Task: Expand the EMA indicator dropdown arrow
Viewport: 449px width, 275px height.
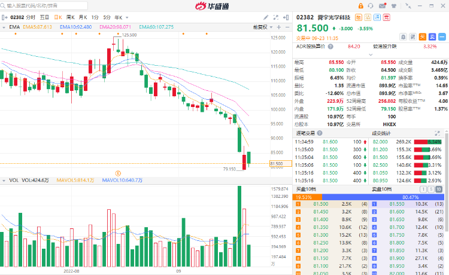Action: coord(4,27)
